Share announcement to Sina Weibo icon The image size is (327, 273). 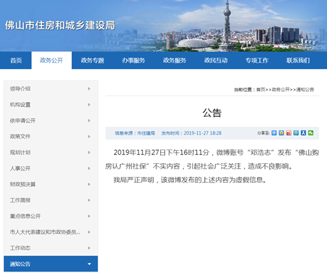[288, 133]
